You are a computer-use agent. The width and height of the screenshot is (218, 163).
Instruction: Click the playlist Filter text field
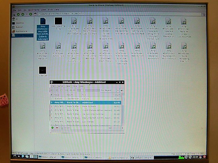click(x=89, y=128)
